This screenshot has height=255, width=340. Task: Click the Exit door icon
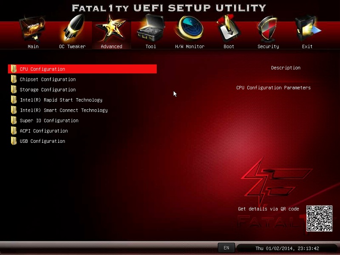(x=307, y=28)
